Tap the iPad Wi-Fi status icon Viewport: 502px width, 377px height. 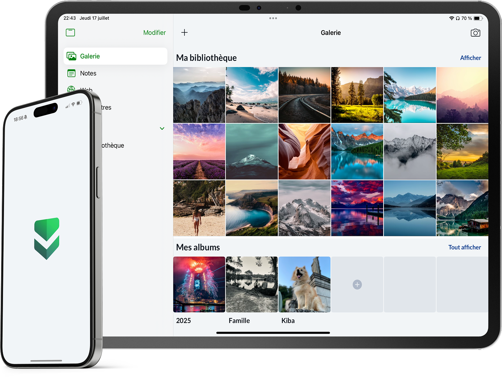452,18
